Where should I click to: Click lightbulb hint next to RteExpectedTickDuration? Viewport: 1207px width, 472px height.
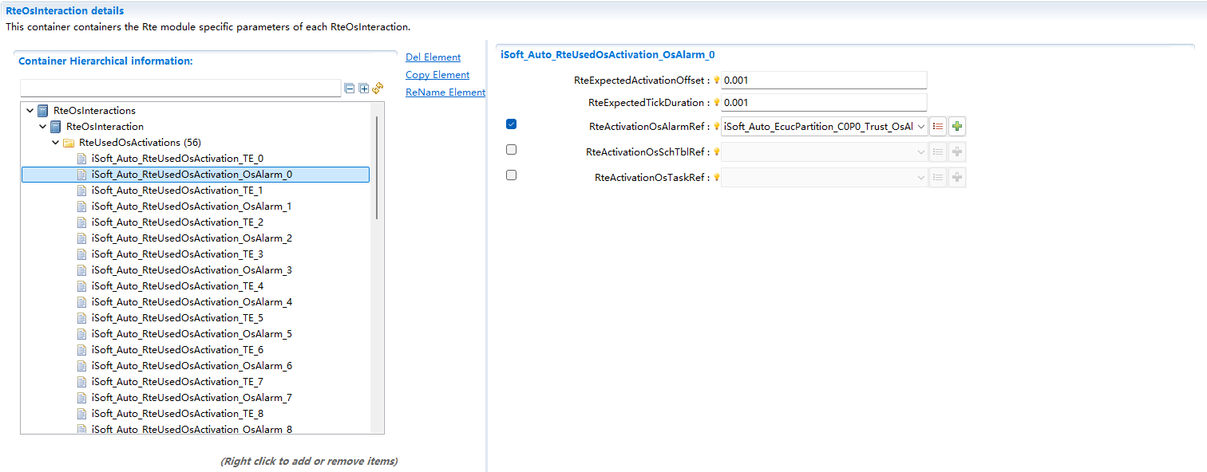click(x=716, y=103)
